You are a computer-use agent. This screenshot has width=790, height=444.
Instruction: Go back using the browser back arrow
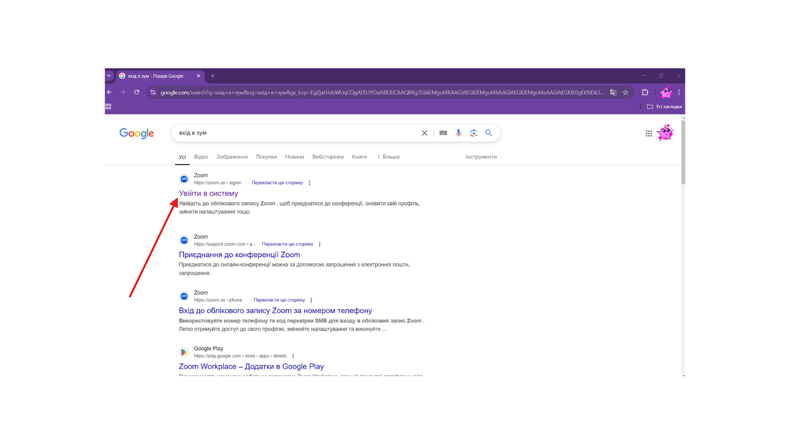tap(109, 92)
